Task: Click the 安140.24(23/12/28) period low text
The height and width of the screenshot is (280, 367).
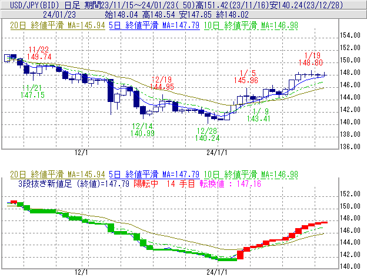Action: click(x=306, y=5)
